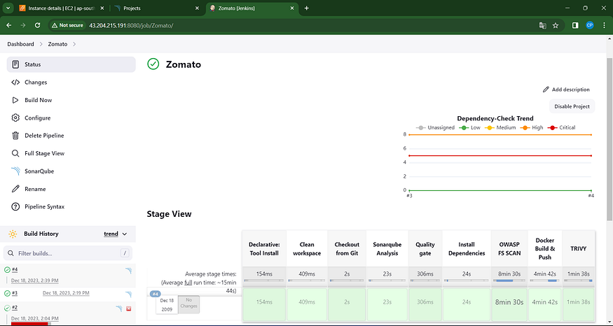
Task: Click the Filter builds search field
Action: point(68,253)
